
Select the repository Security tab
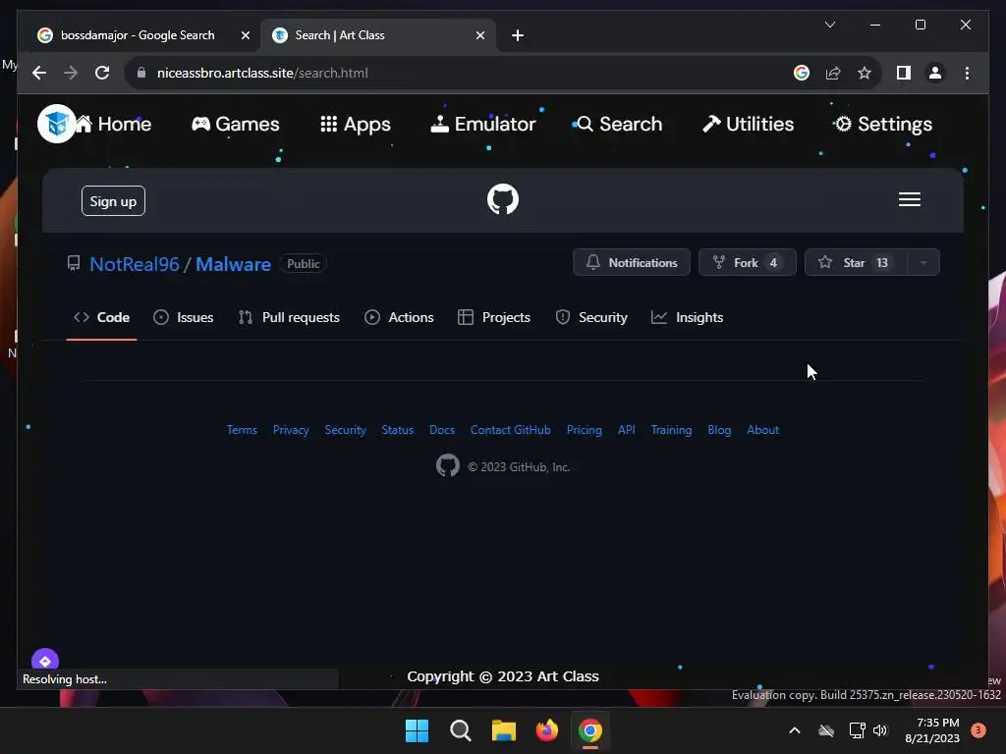tap(591, 317)
